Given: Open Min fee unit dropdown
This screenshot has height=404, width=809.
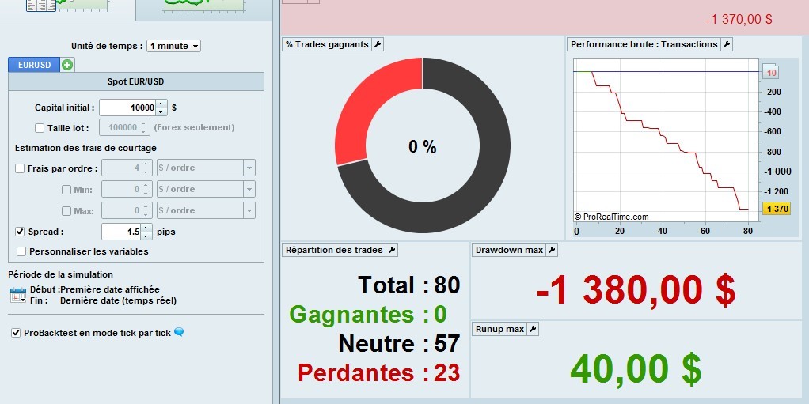Looking at the screenshot, I should (249, 189).
